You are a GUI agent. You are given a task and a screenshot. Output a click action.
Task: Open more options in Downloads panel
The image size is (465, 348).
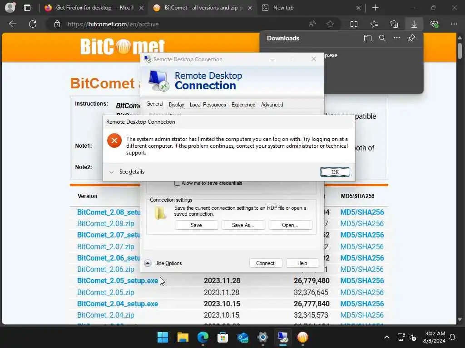click(x=397, y=38)
